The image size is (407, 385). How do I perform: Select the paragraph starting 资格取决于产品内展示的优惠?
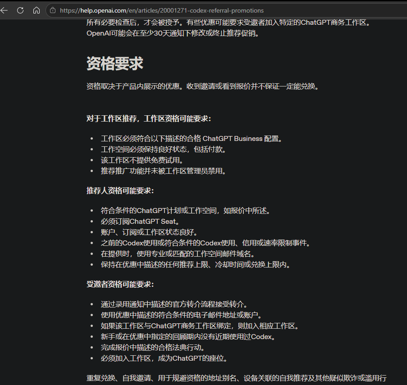[203, 86]
